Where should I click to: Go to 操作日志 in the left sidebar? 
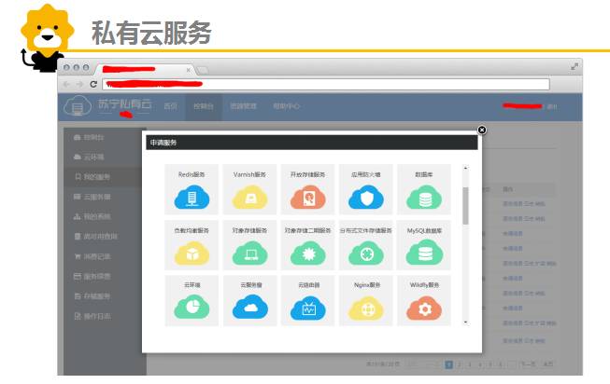97,316
